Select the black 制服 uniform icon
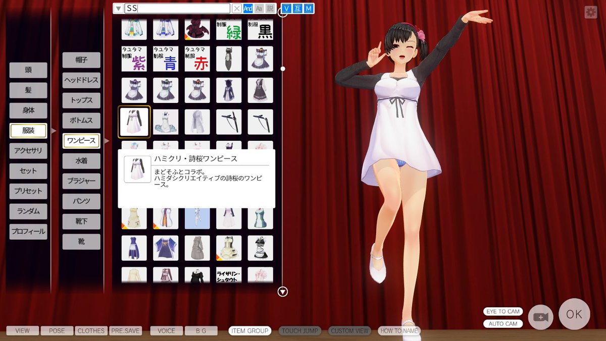This screenshot has width=606, height=341. click(261, 29)
